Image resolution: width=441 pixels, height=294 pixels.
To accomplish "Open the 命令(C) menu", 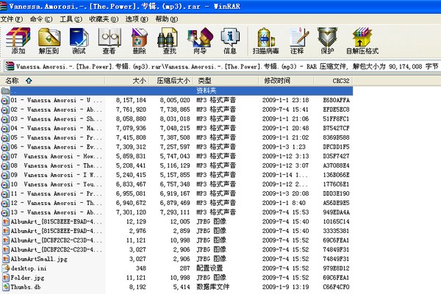I will [x=41, y=19].
